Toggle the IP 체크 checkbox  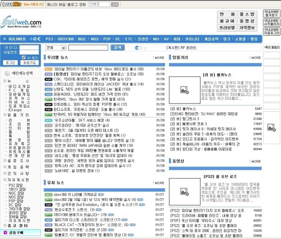pyautogui.click(x=24, y=57)
